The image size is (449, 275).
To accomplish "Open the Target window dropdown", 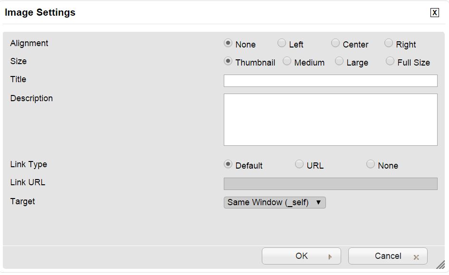I will click(275, 202).
